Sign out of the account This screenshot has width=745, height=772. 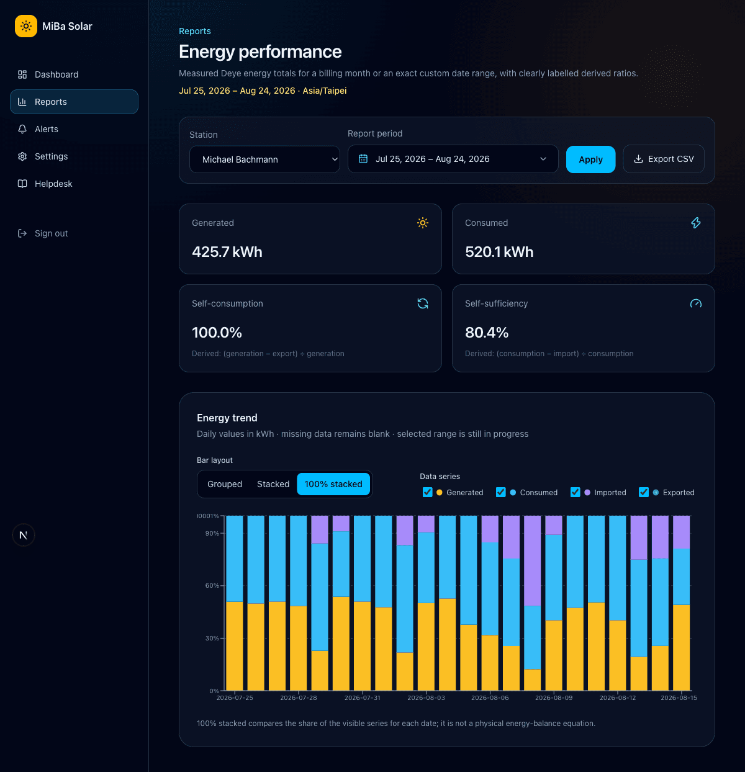[x=74, y=233]
